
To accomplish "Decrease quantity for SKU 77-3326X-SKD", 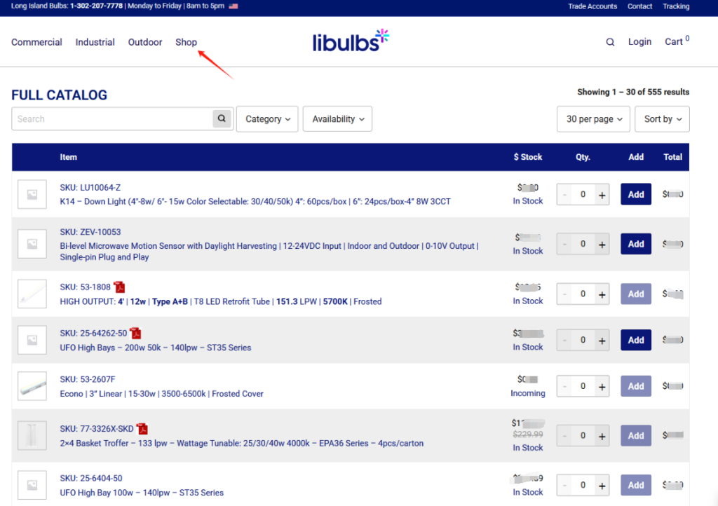I will tap(564, 436).
